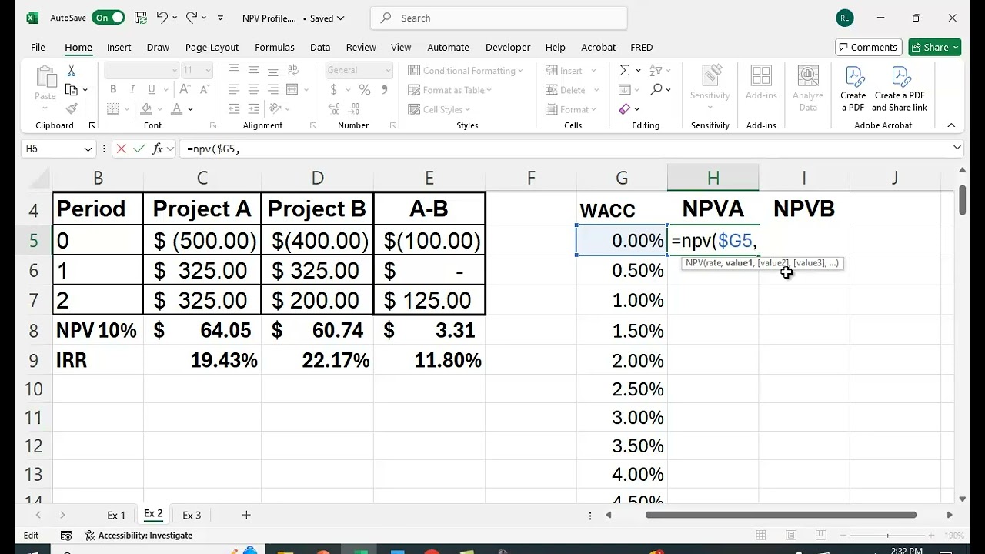Viewport: 985px width, 554px height.
Task: Switch to the Page Layout tab
Action: click(212, 47)
